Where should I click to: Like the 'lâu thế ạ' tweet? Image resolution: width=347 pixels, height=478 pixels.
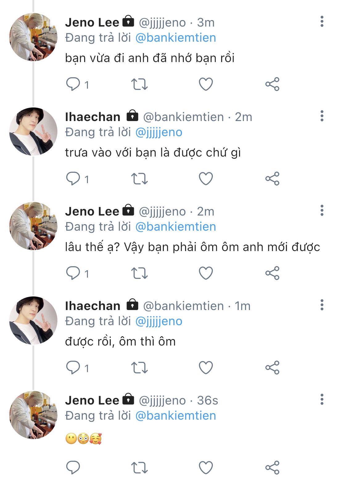coord(206,273)
